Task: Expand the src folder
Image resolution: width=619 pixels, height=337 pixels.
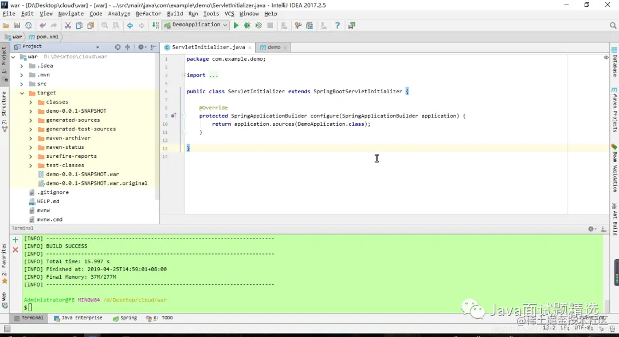Action: (x=22, y=84)
